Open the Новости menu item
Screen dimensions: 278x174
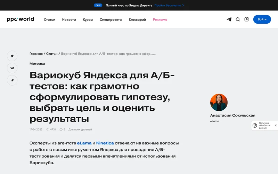click(x=69, y=19)
